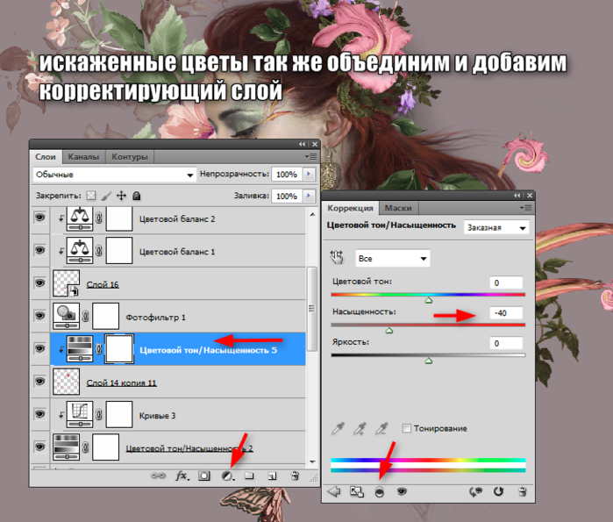This screenshot has width=613, height=522.
Task: Lock all padlock icon
Action: pos(137,196)
